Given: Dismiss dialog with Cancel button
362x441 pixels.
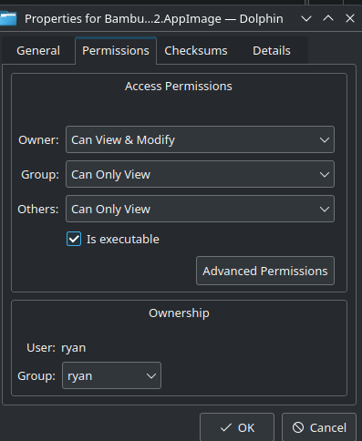Looking at the screenshot, I should coord(319,427).
